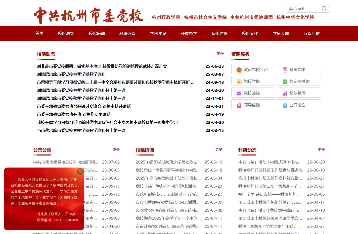
Task: Open news 刘嫔珺出席市委党校春季学期开学典礼 dated 25-03-07
Action: [71, 74]
